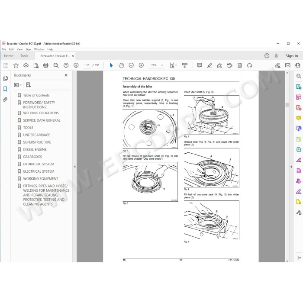This screenshot has width=303, height=303.
Task: Jump to HYDRAULIC SYSTEM bookmark
Action: tap(39, 164)
